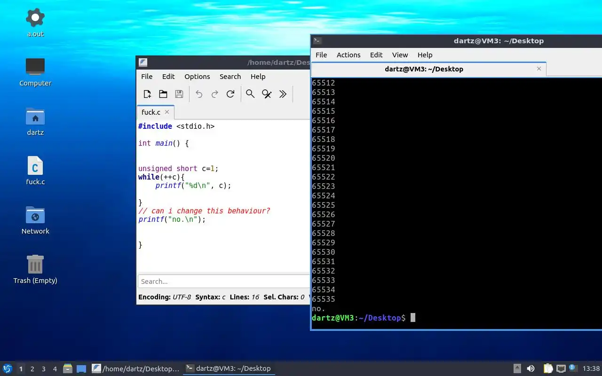The image size is (602, 376).
Task: Click the '#include <stdio.h>' code line
Action: 176,126
